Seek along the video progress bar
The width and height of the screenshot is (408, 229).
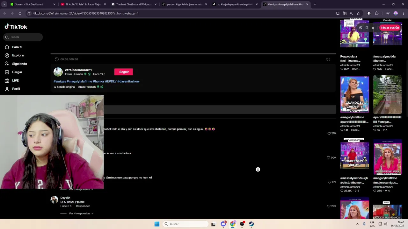pyautogui.click(x=193, y=54)
